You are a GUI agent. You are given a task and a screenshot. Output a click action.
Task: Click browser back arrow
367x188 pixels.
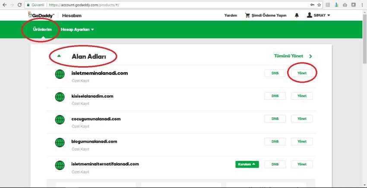pos(4,5)
